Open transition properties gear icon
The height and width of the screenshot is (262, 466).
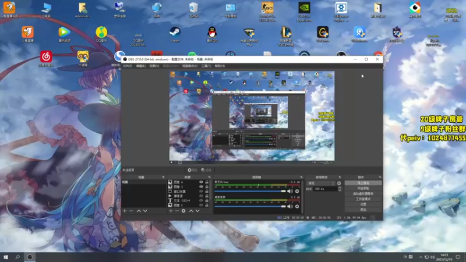(x=339, y=183)
